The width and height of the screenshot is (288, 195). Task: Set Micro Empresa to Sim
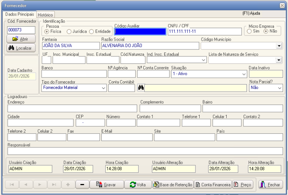(x=249, y=31)
